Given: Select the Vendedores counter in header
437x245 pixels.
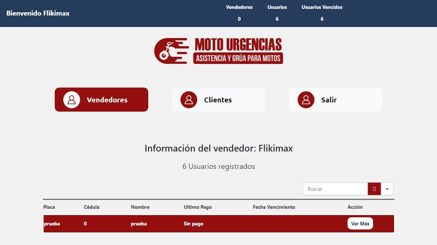Looking at the screenshot, I should (239, 13).
